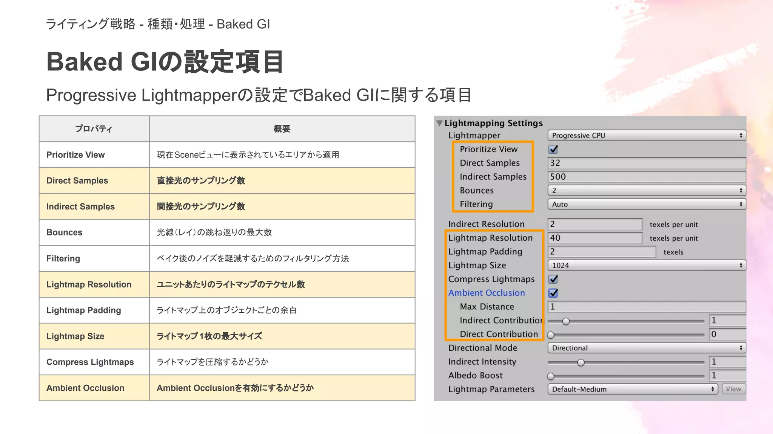Image resolution: width=773 pixels, height=434 pixels.
Task: Click the Max Distance label
Action: point(487,307)
